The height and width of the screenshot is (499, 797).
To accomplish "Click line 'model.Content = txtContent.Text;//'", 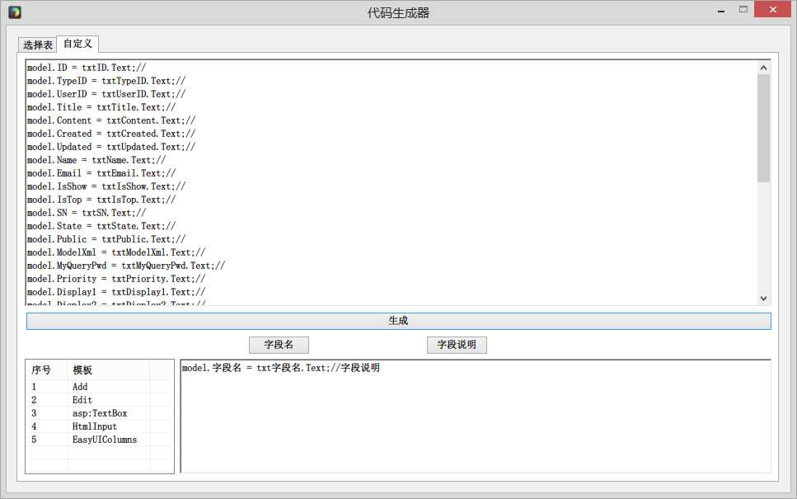I will coord(111,120).
